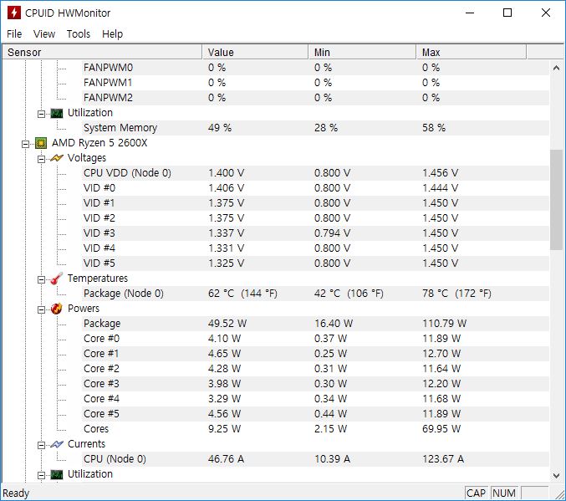This screenshot has height=501, width=566.
Task: Select the System Memory row
Action: (x=316, y=128)
